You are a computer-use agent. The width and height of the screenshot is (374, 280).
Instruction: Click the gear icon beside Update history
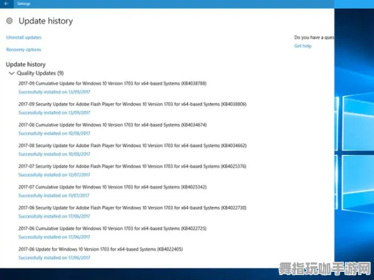9,21
